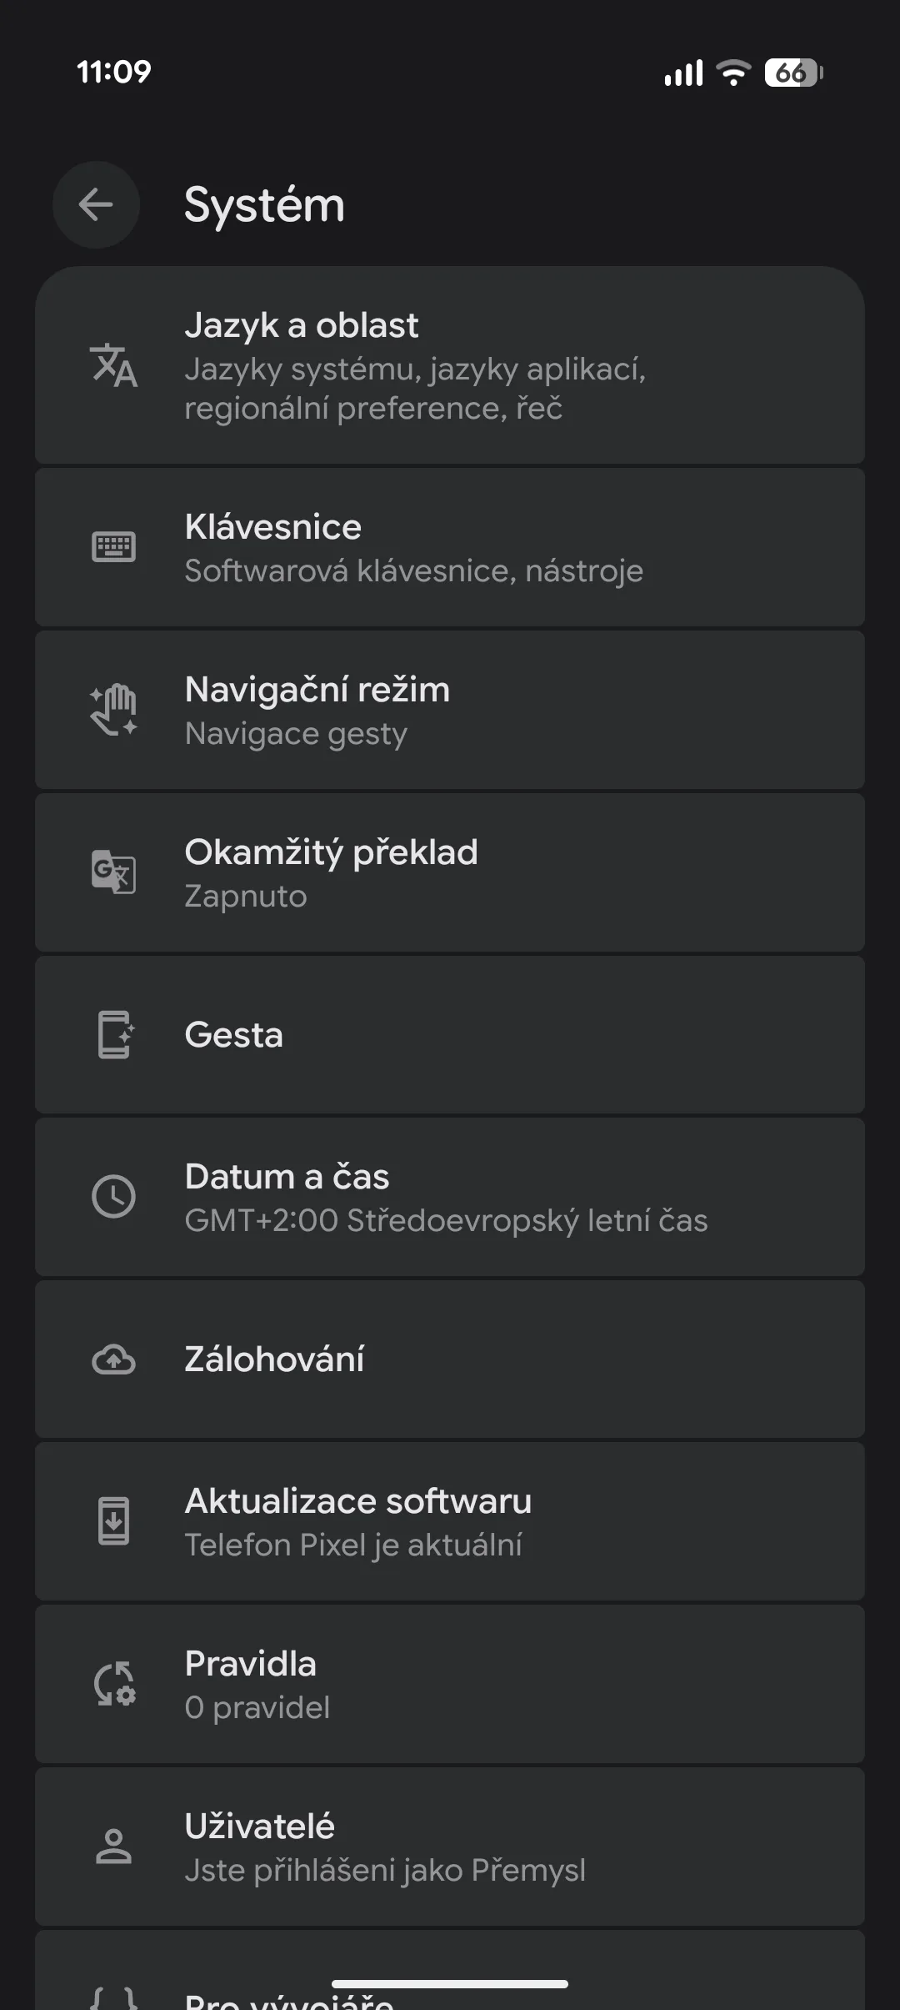
Task: Open Jazyk a oblast settings
Action: 450,365
